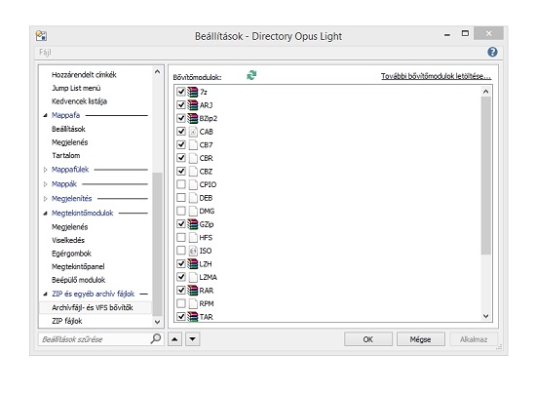Select Megtekintőpanel settings page

78,266
